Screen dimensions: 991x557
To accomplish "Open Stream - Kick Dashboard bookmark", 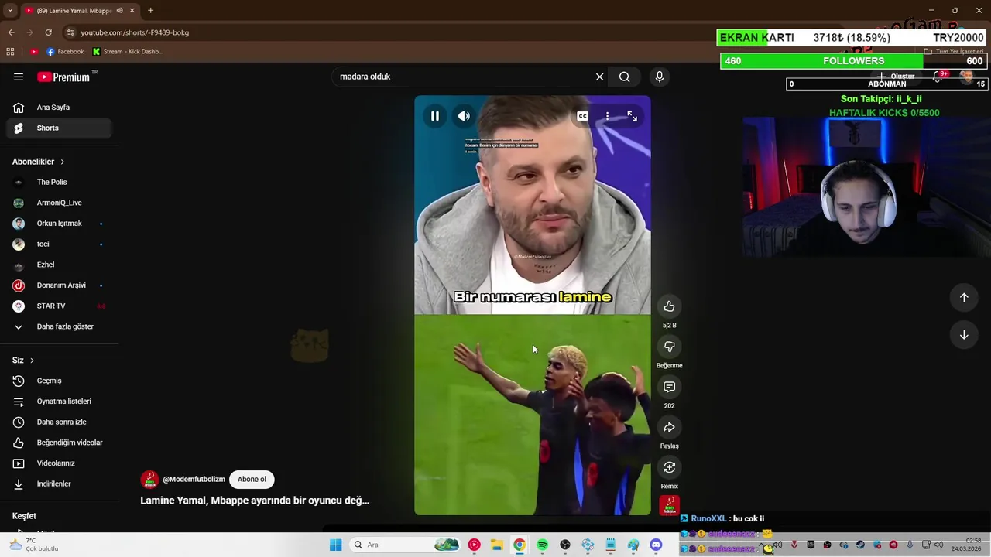I will [x=128, y=52].
